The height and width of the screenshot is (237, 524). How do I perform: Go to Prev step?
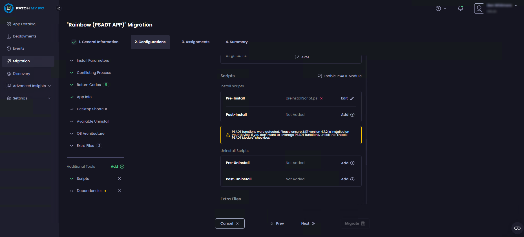[x=277, y=223]
